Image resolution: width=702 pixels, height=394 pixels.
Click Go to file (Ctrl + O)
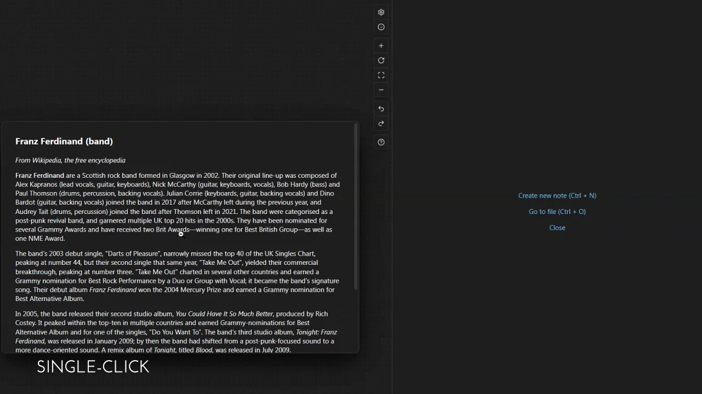click(557, 211)
